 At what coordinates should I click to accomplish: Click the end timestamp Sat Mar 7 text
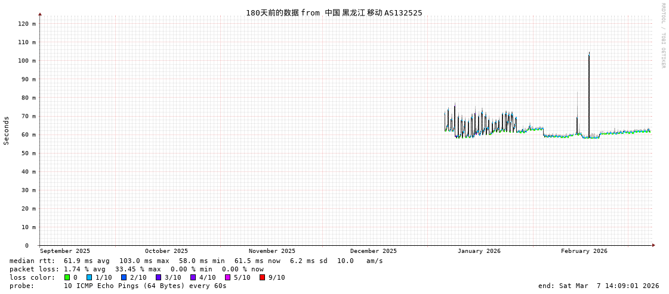pos(599,286)
